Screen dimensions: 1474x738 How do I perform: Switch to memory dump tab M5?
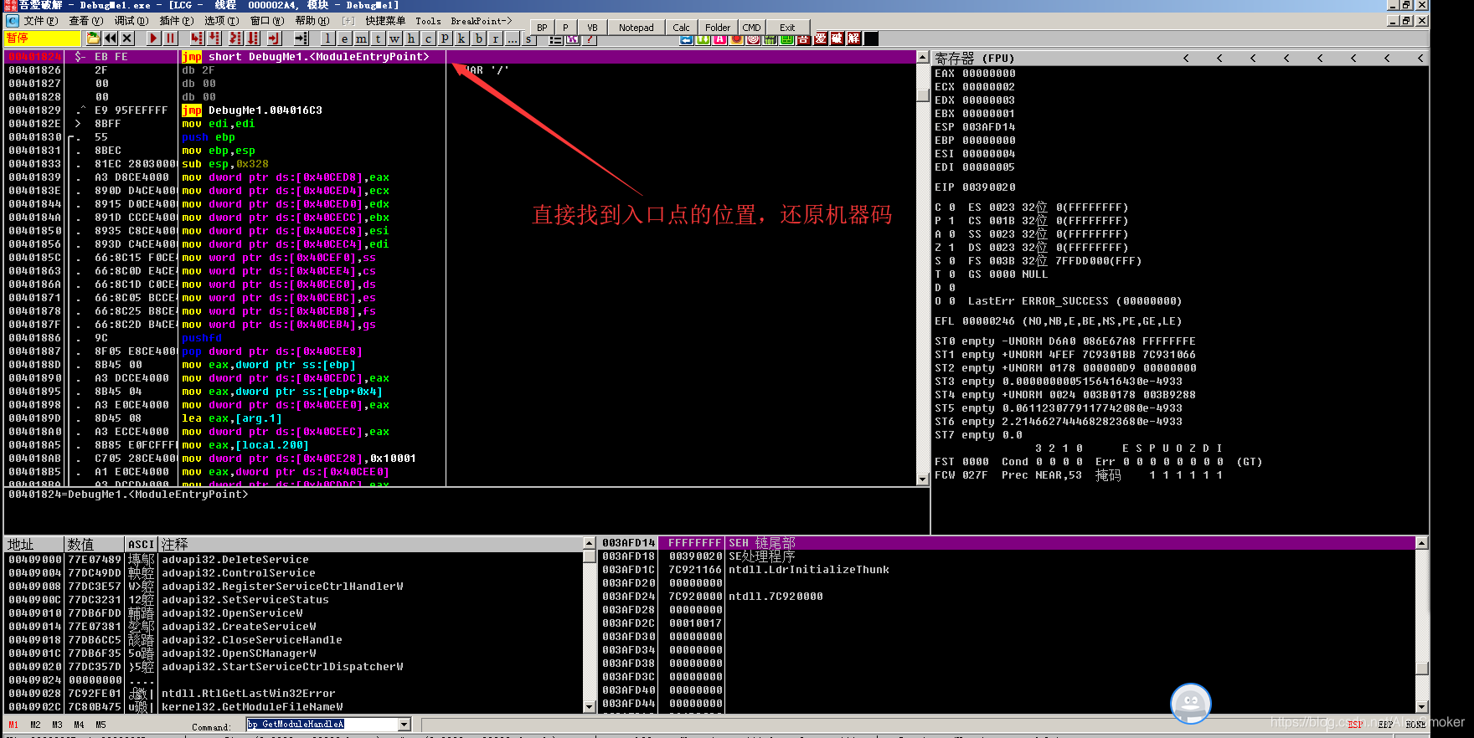pos(100,725)
